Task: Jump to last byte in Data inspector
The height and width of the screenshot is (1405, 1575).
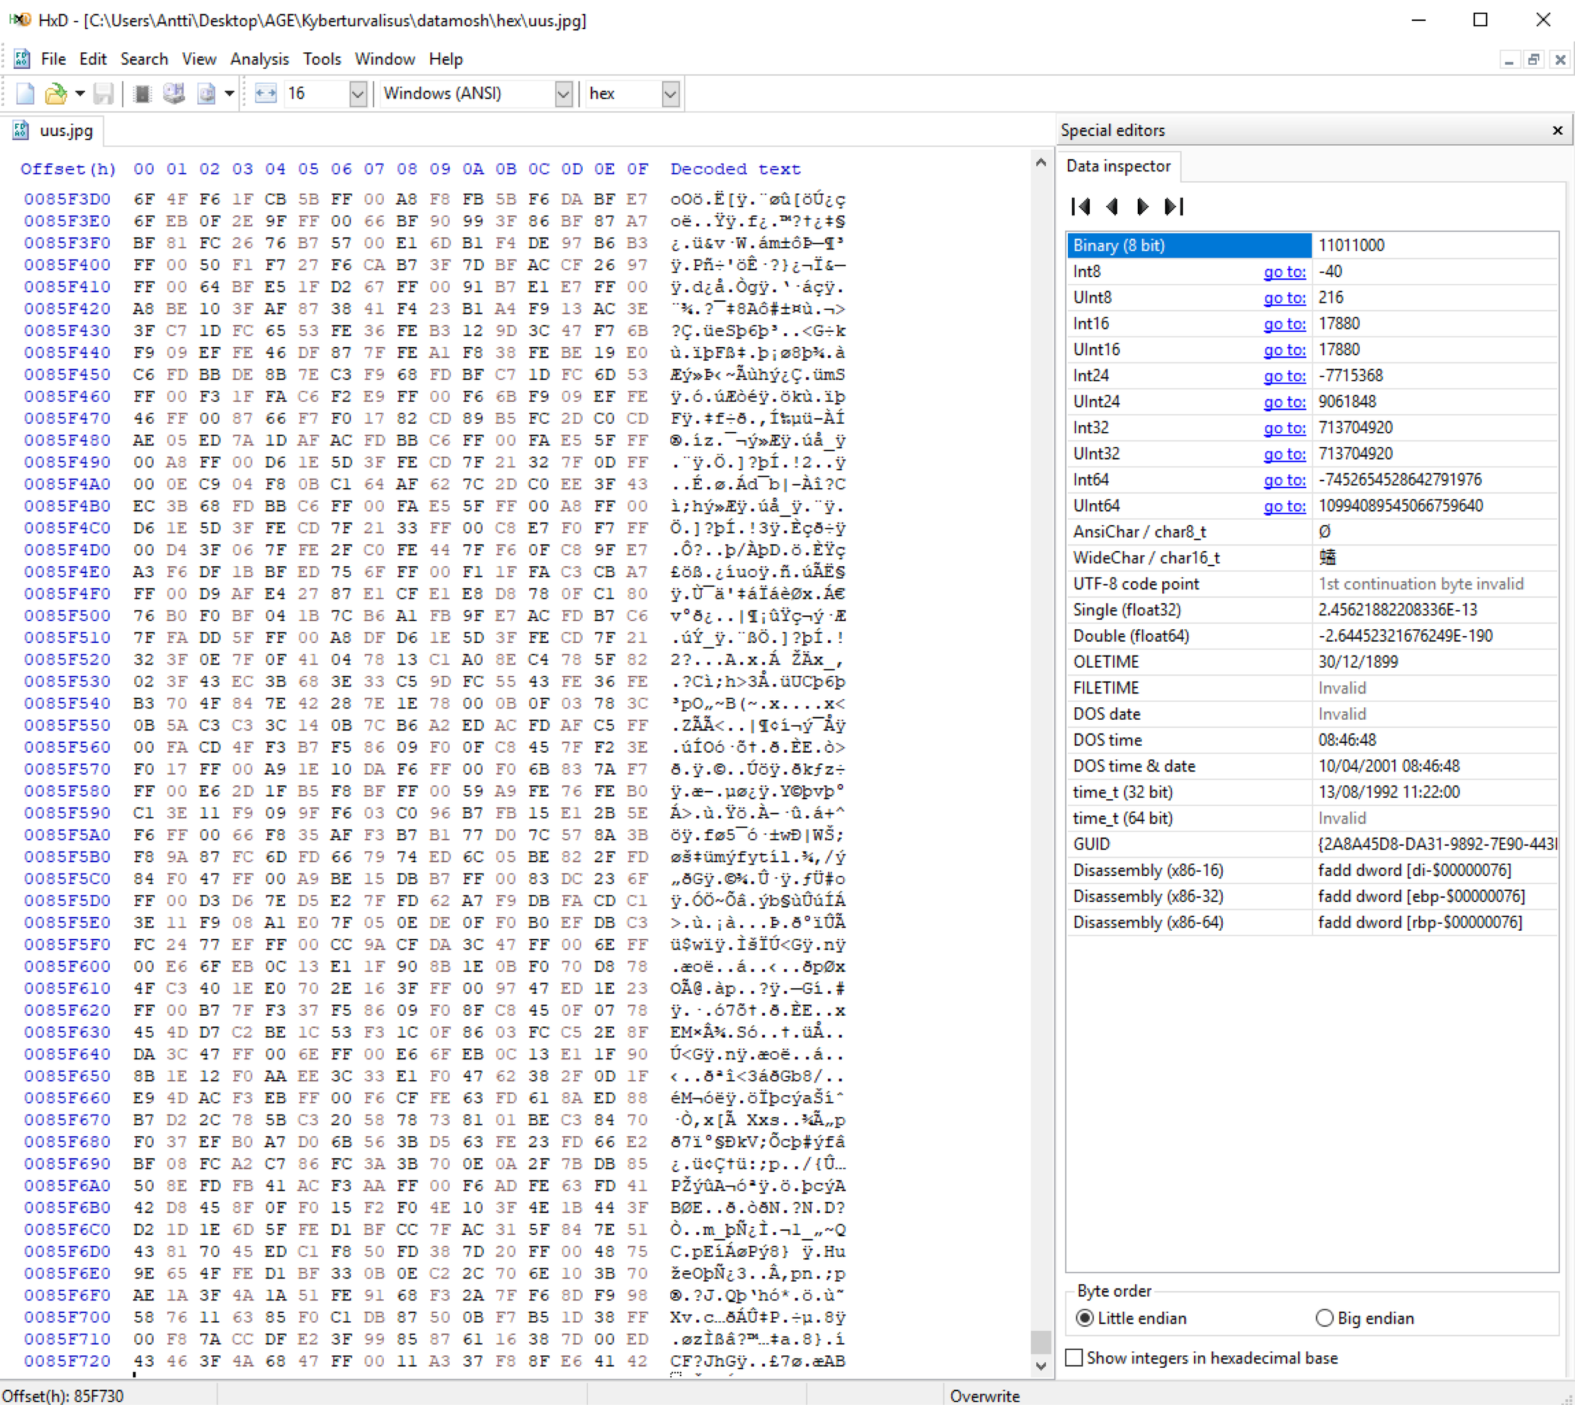Action: coord(1174,206)
